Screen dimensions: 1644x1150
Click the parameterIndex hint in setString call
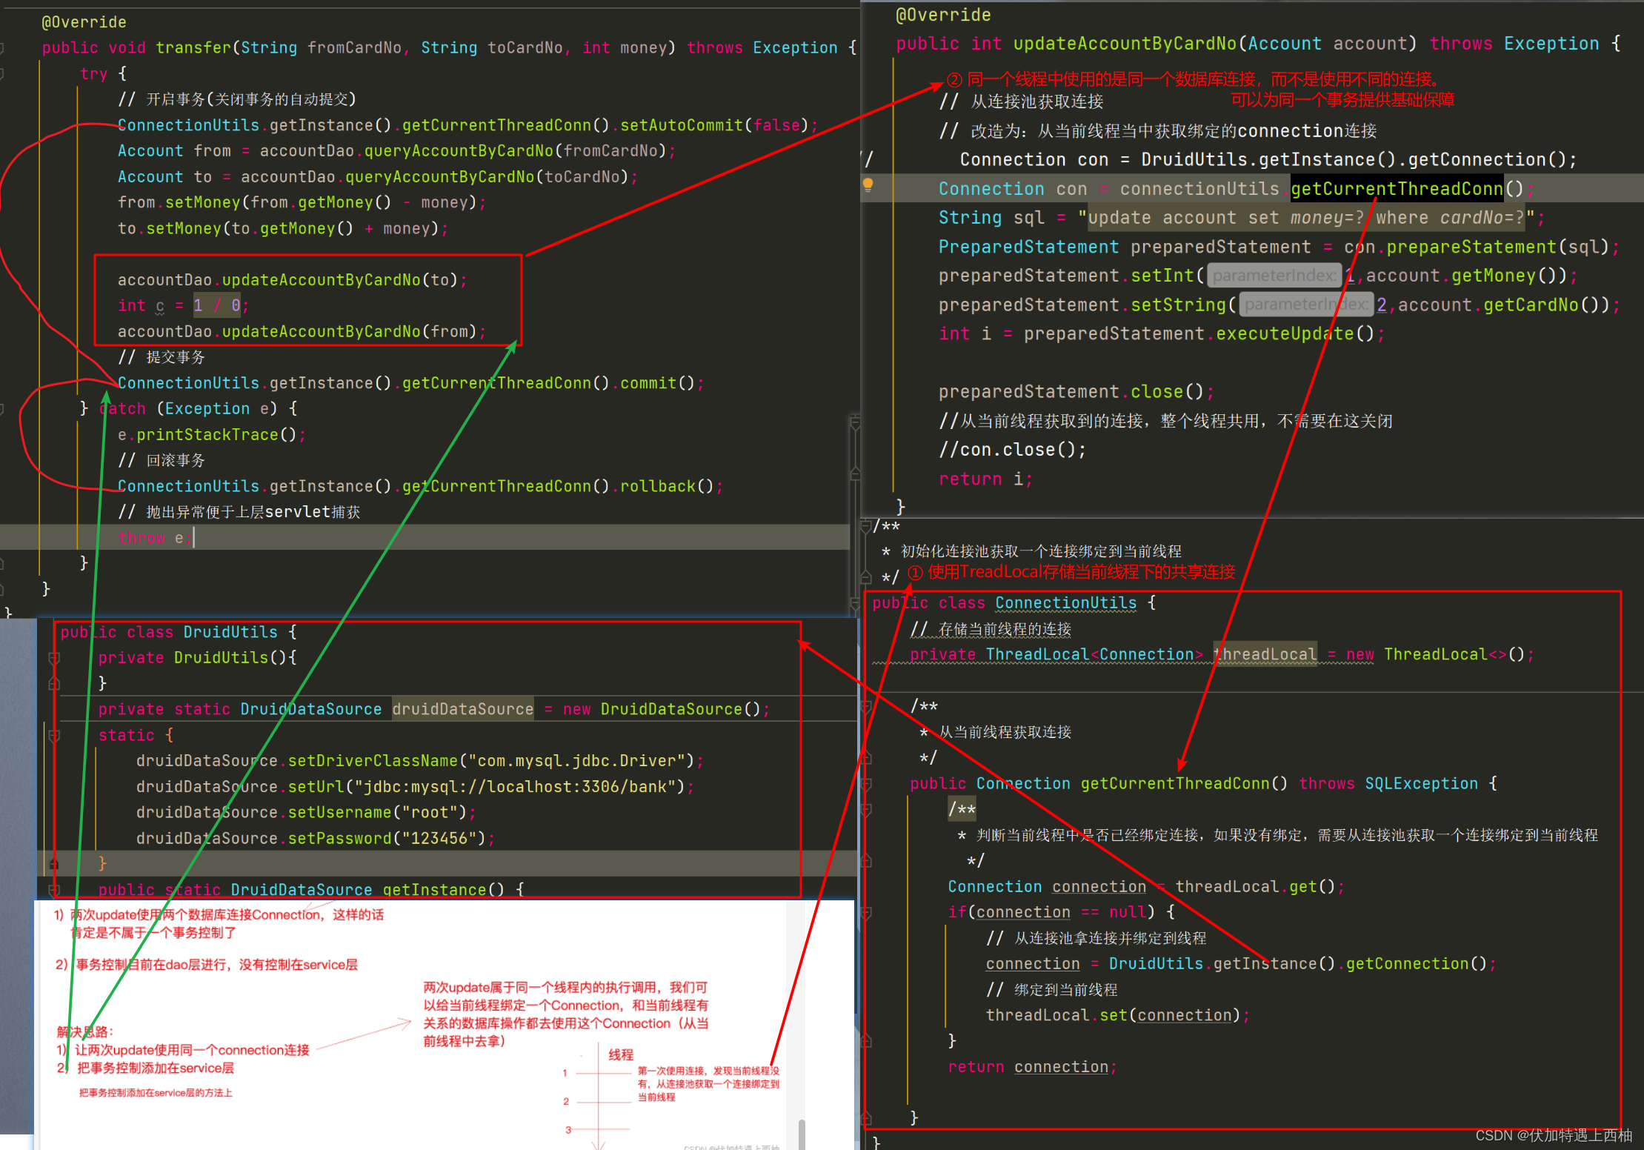tap(1305, 305)
